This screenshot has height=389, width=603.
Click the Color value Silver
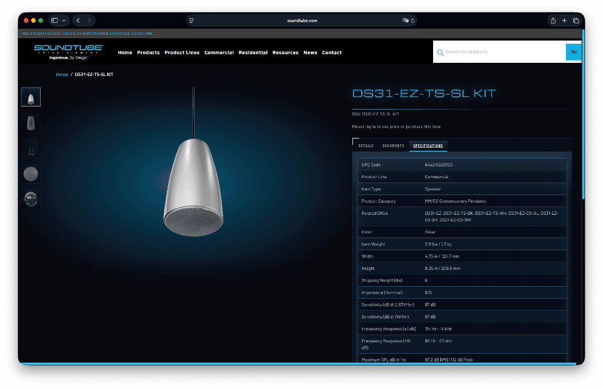(430, 232)
